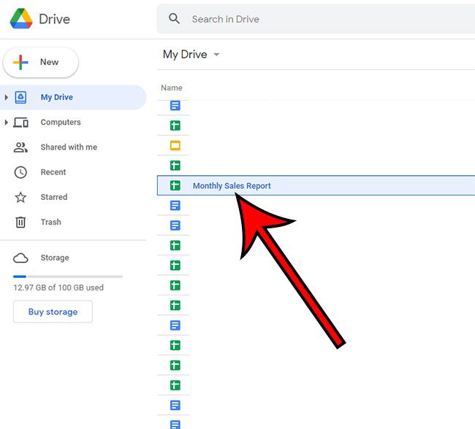
Task: Click the storage usage progress bar
Action: pyautogui.click(x=67, y=277)
